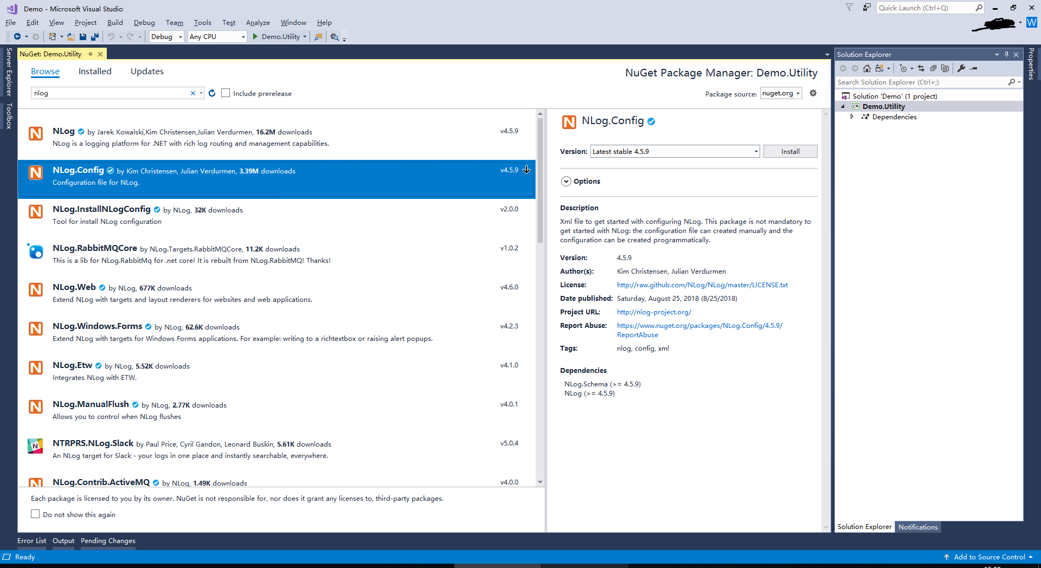This screenshot has height=568, width=1041.
Task: Click Sync with Active Document icon
Action: coord(921,68)
